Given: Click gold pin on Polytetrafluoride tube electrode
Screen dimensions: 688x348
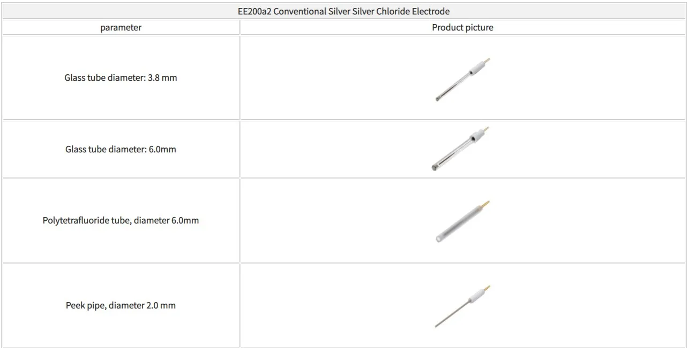Looking at the screenshot, I should pos(485,204).
